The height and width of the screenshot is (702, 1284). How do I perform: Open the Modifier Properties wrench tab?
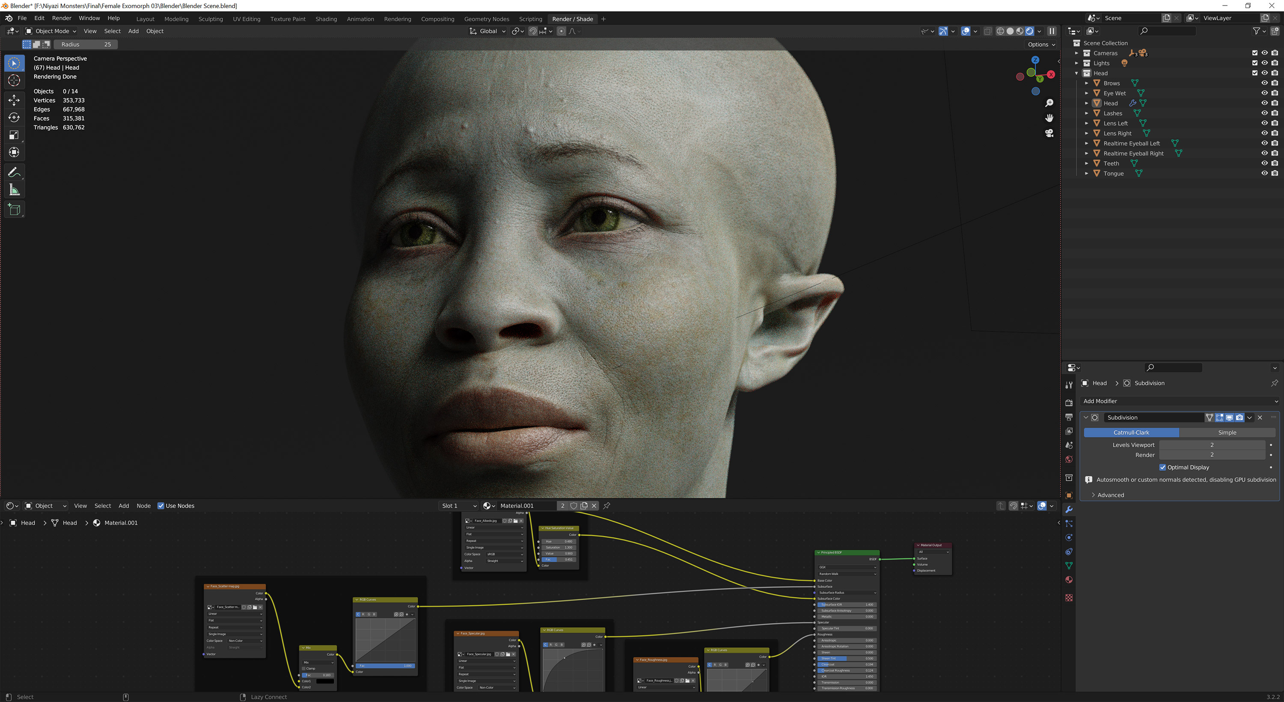click(x=1069, y=509)
